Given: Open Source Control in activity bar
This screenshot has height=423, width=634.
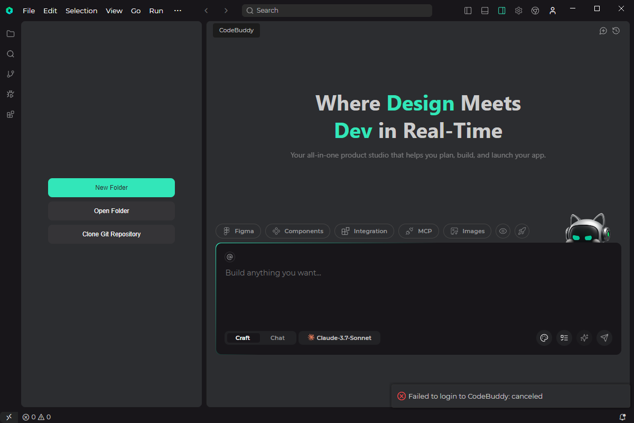Looking at the screenshot, I should click(10, 74).
